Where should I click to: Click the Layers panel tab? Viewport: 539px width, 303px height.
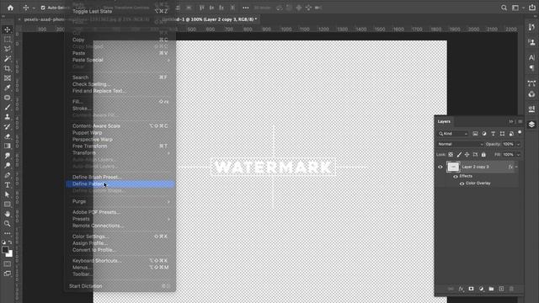tap(444, 121)
